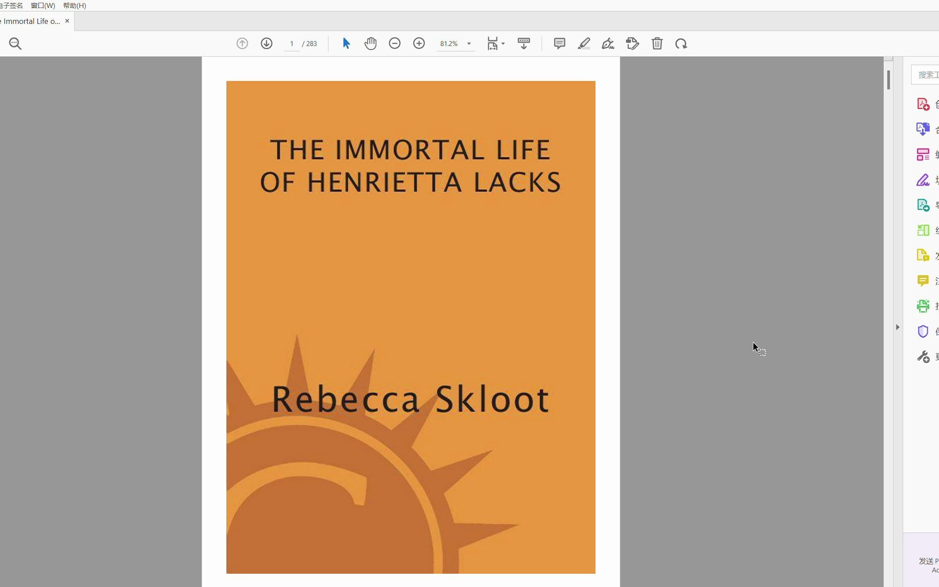Choose the selection arrow tool
Image resolution: width=939 pixels, height=587 pixels.
pos(346,43)
